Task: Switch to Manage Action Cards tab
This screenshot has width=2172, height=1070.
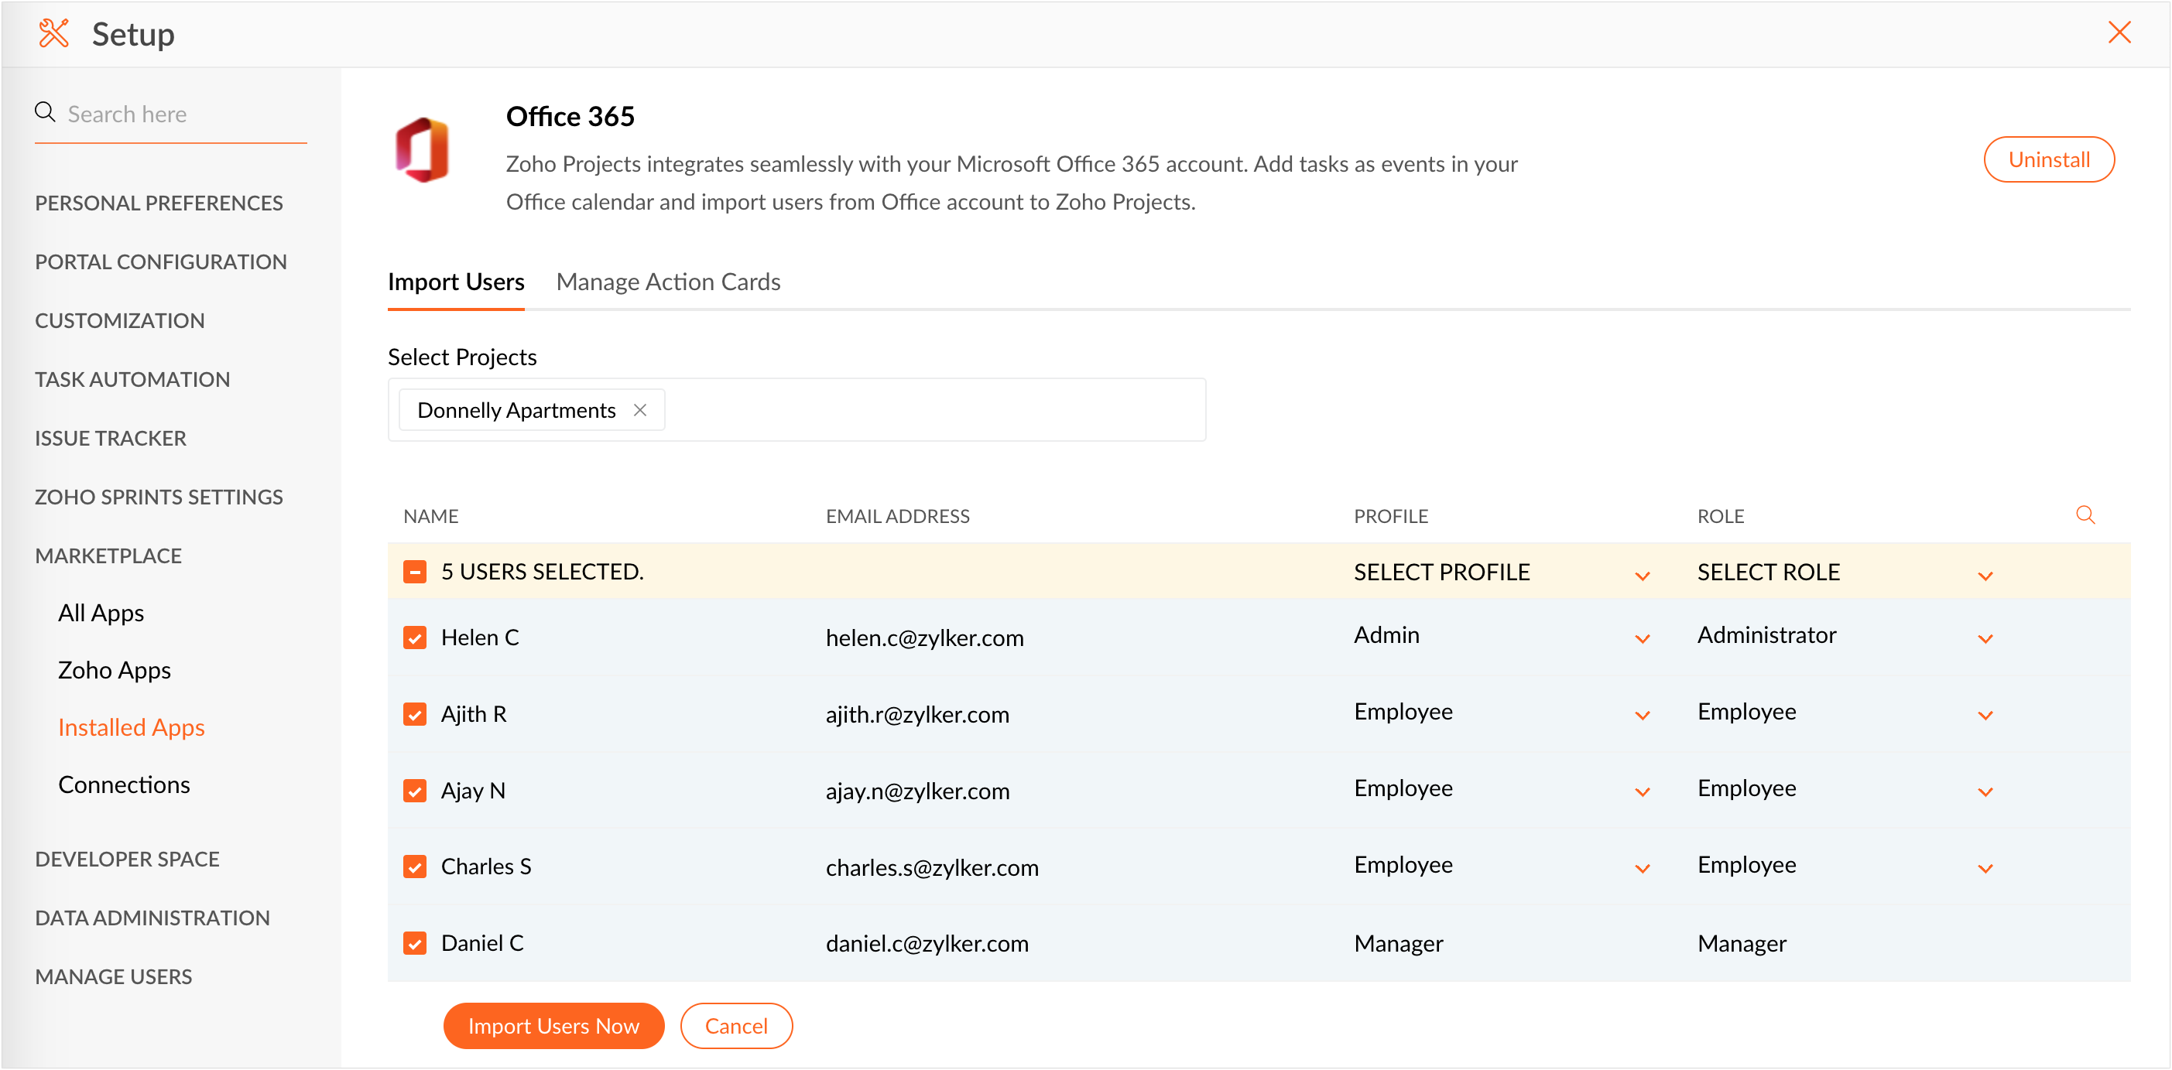Action: coord(668,282)
